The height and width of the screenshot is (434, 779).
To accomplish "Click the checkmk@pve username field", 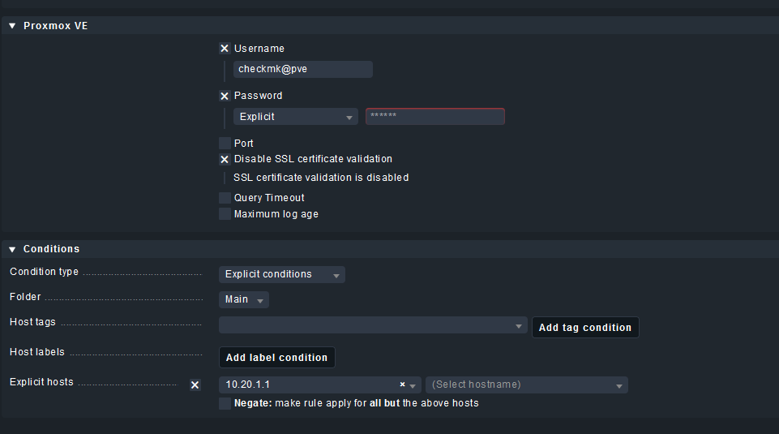I will tap(303, 69).
